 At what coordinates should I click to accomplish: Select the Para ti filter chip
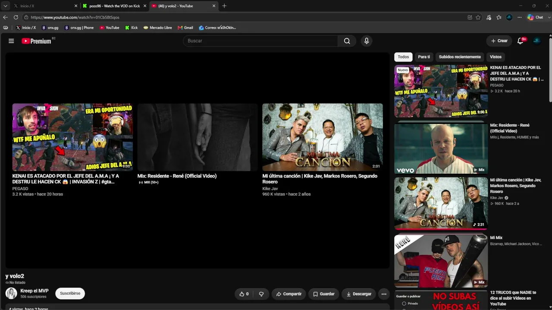[x=424, y=57]
